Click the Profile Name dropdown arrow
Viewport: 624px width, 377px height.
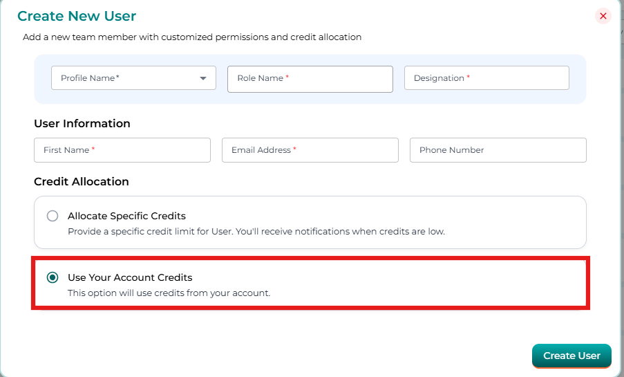[203, 78]
